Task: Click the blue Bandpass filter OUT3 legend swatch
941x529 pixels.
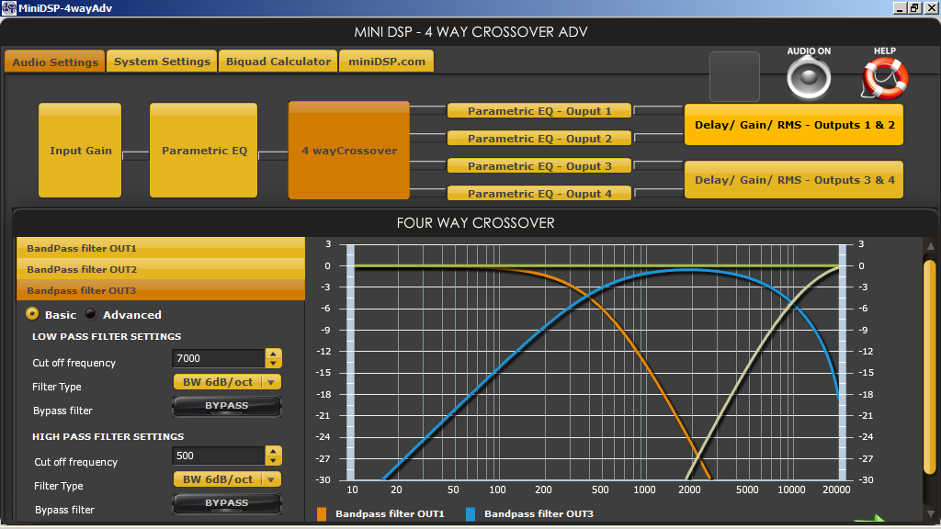Action: 470,514
